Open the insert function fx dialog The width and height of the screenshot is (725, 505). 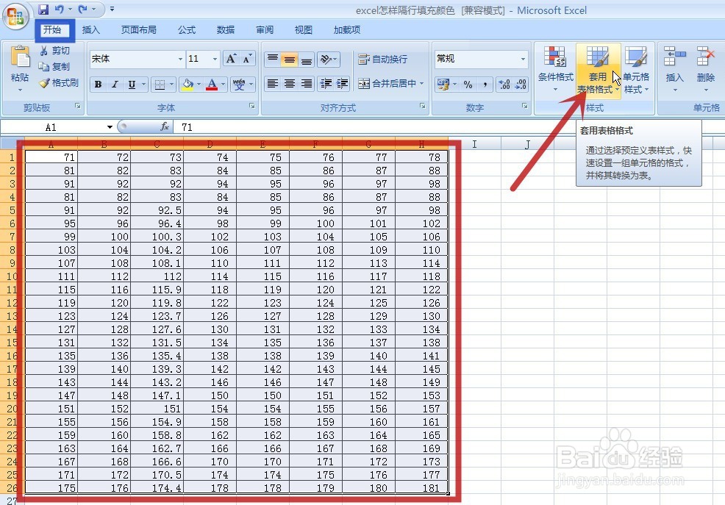point(164,126)
